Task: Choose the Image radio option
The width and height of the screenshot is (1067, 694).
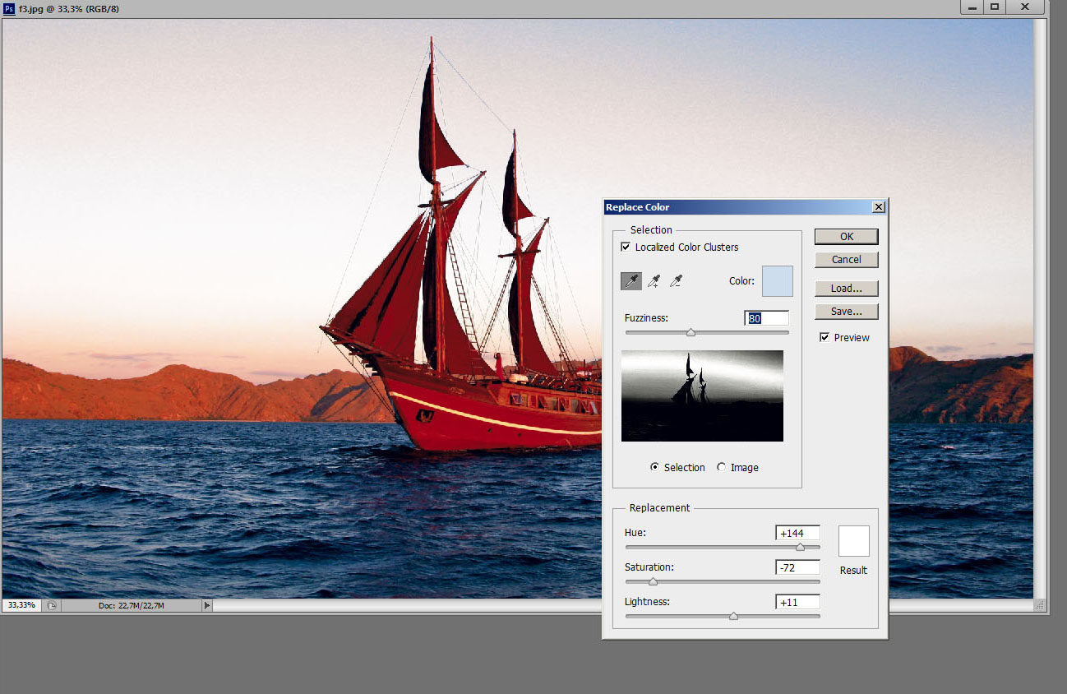Action: [x=722, y=467]
